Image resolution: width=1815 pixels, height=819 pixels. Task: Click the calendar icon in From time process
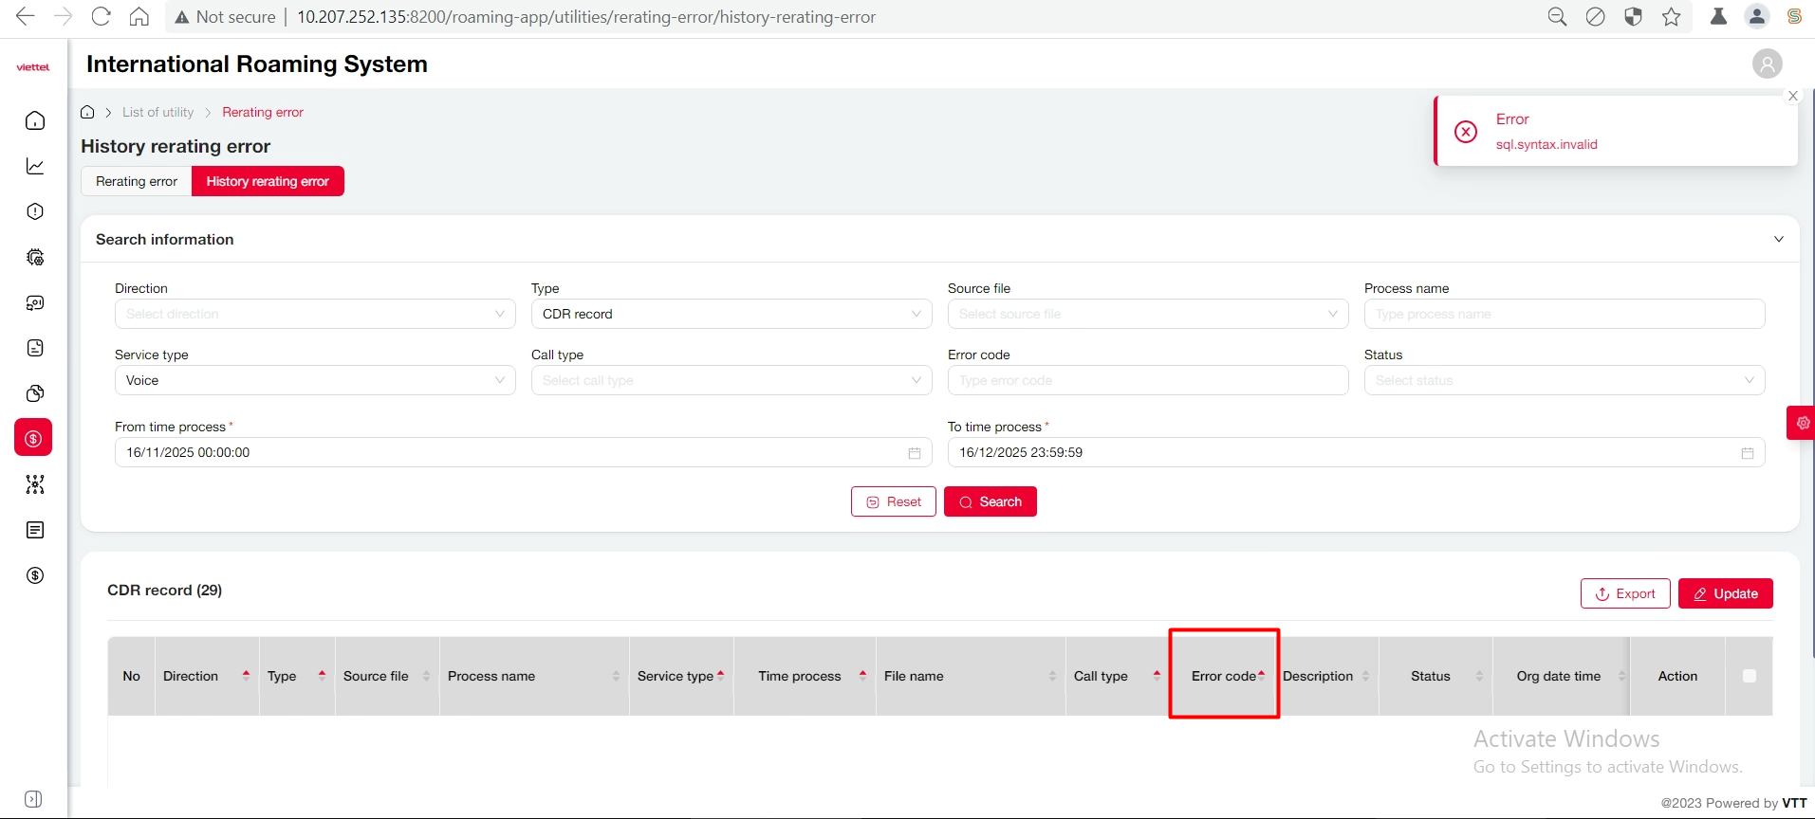[914, 453]
